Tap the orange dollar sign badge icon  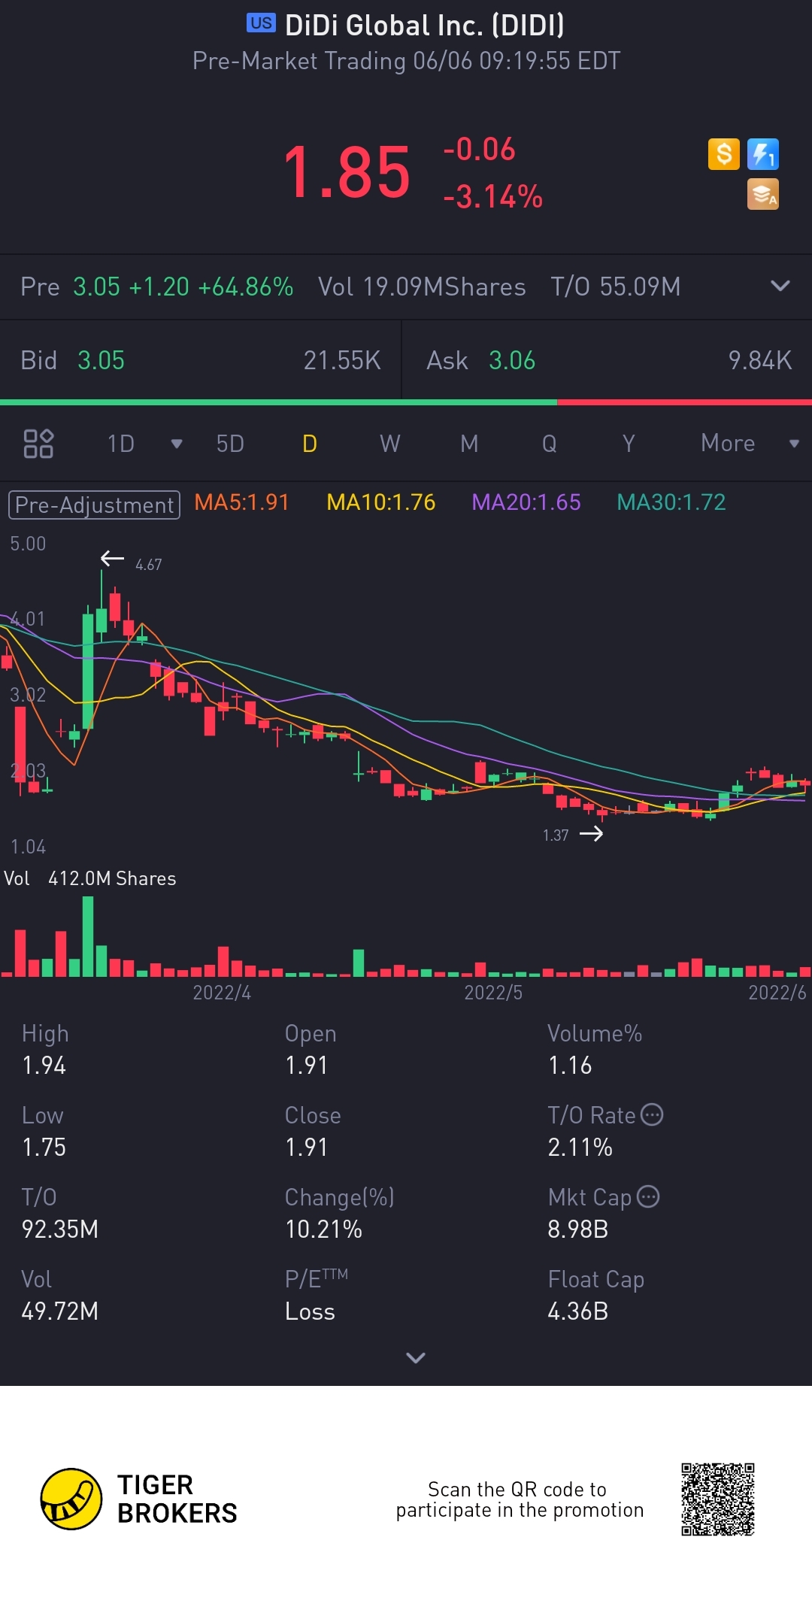[723, 154]
